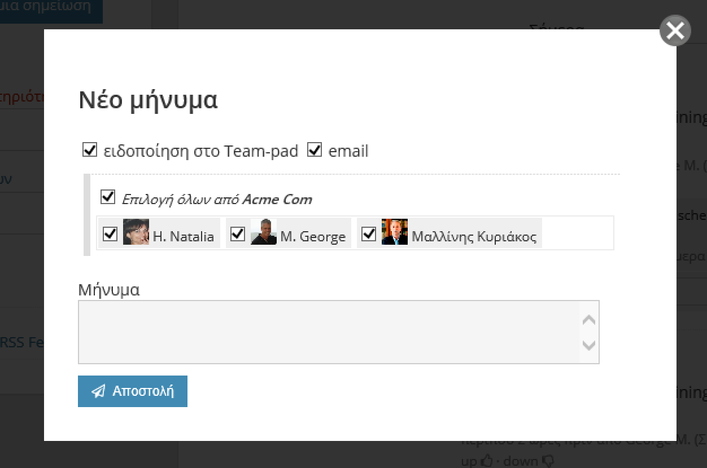
Task: Uncheck Επιλογή όλων από Acme Com
Action: (x=107, y=196)
